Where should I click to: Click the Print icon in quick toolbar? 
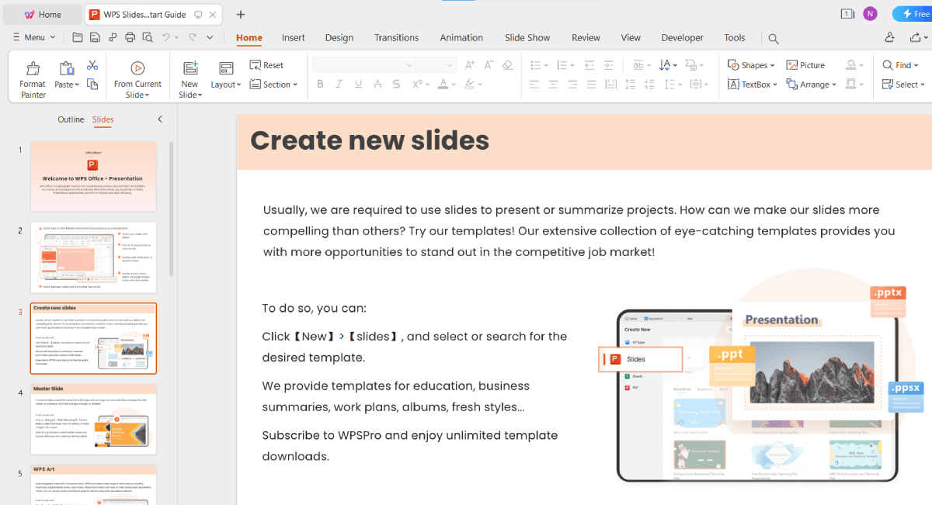pyautogui.click(x=130, y=37)
